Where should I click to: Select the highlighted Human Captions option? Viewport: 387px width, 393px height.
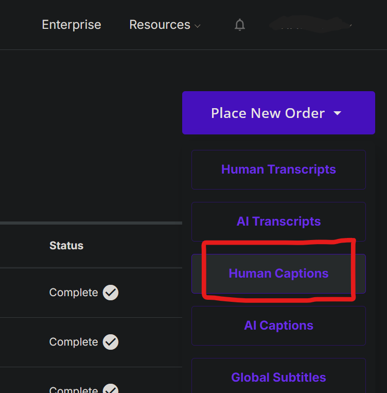278,274
